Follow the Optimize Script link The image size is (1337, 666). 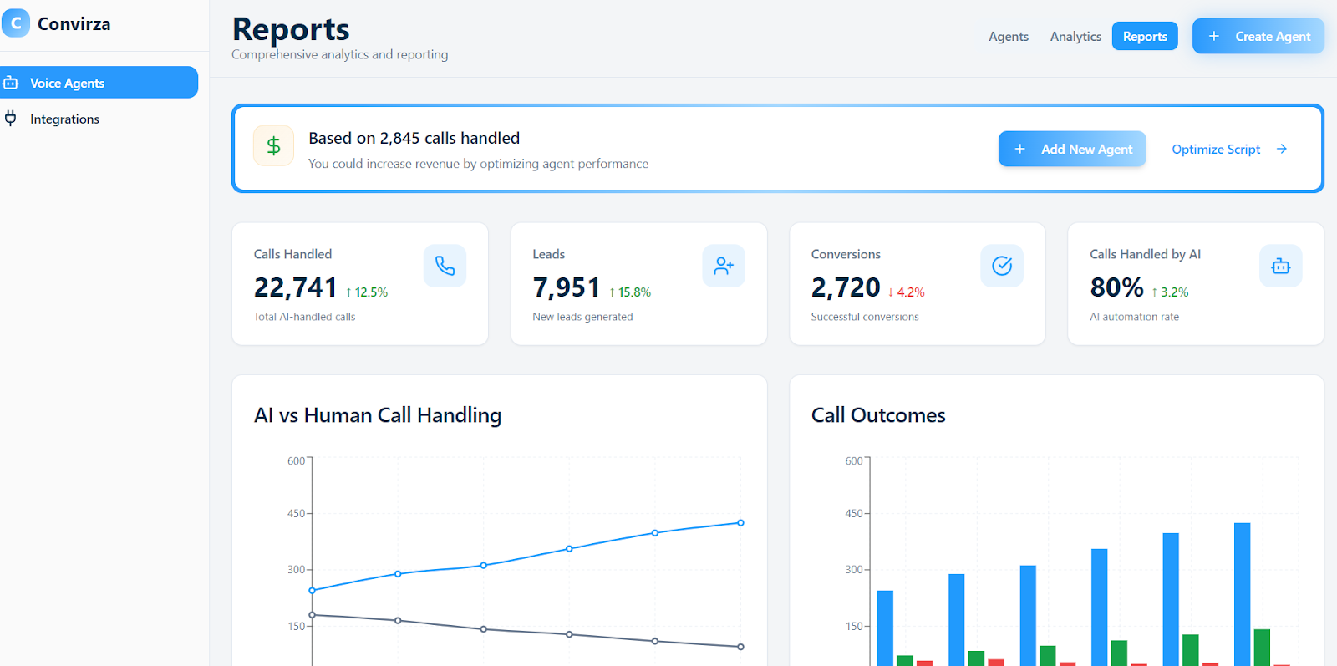[1216, 149]
